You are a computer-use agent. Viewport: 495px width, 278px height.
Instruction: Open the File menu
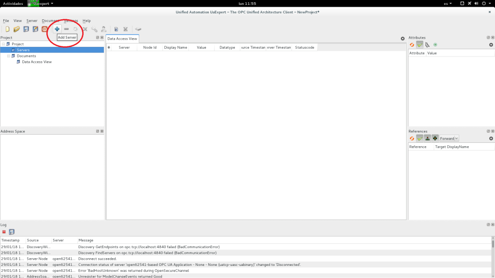click(6, 20)
